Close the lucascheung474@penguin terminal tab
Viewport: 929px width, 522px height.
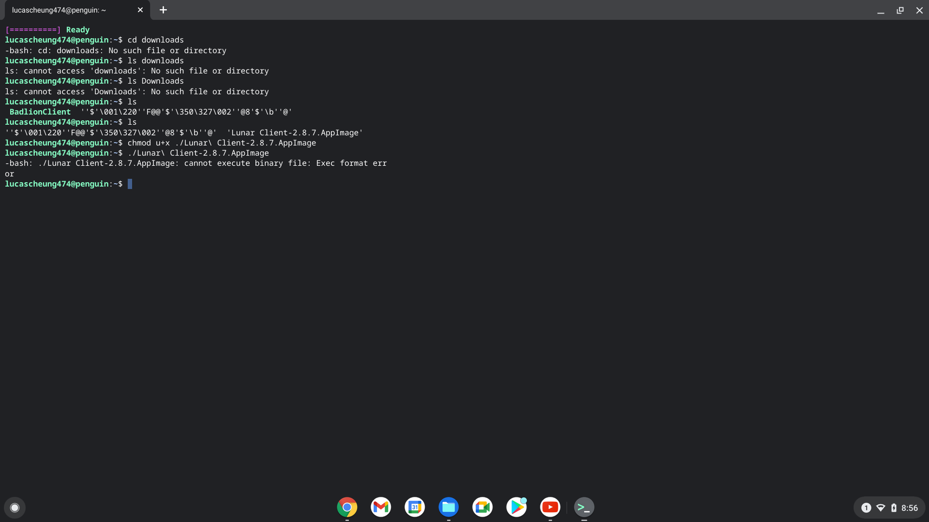click(140, 10)
